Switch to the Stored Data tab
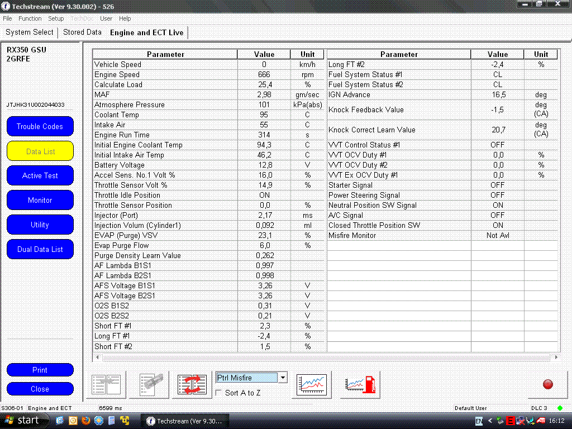This screenshot has height=429, width=572. [82, 32]
